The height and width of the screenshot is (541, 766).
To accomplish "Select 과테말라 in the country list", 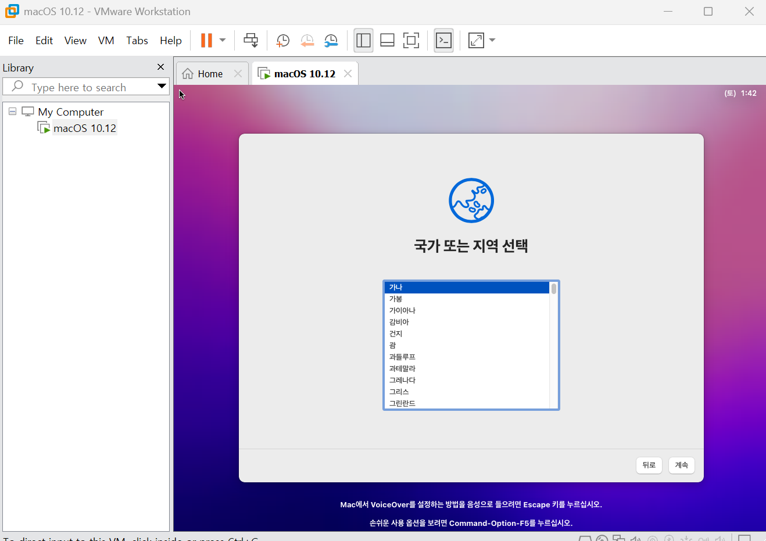I will [x=467, y=368].
